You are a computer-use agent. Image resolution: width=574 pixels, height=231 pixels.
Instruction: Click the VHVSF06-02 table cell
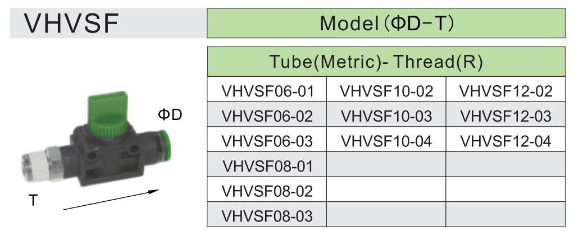coord(267,116)
